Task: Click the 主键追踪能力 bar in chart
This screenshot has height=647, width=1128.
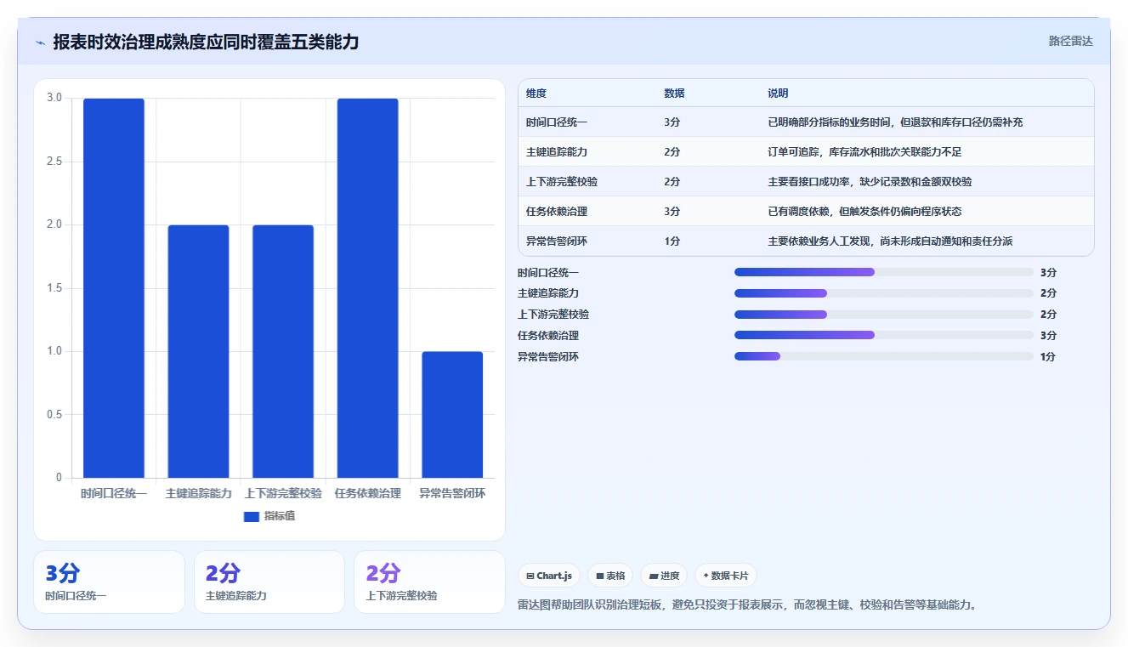Action: (x=198, y=351)
